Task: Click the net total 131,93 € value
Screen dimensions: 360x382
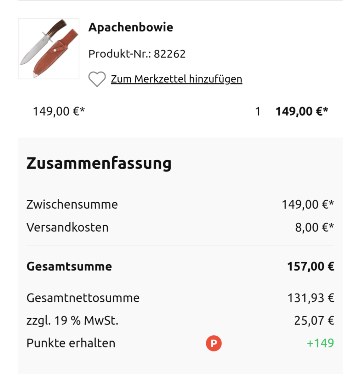Action: point(310,298)
